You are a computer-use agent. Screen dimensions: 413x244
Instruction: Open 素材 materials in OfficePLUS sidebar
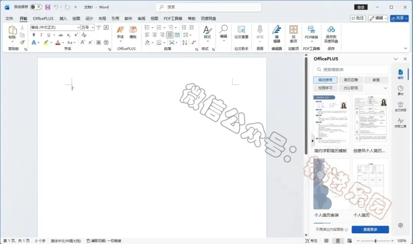pos(400,90)
